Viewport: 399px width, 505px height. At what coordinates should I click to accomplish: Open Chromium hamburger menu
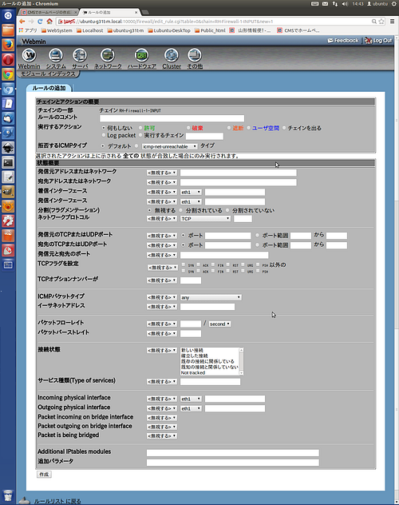[x=392, y=22]
